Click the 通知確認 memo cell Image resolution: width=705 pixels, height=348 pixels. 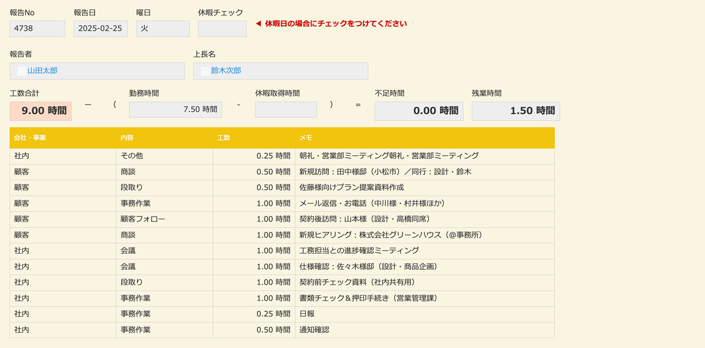[314, 330]
